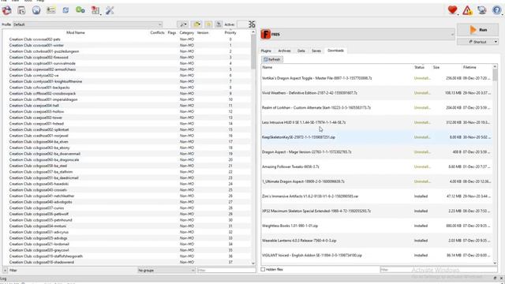Select Creation Club ccbgssse025-advdsgs mod
The width and height of the screenshot is (505, 284).
tap(126, 238)
